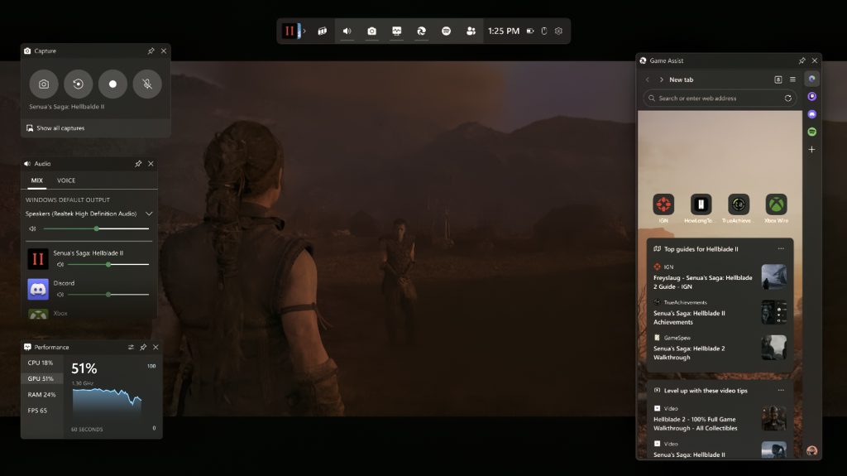
Task: Adjust the Windows default output volume slider
Action: pos(96,228)
